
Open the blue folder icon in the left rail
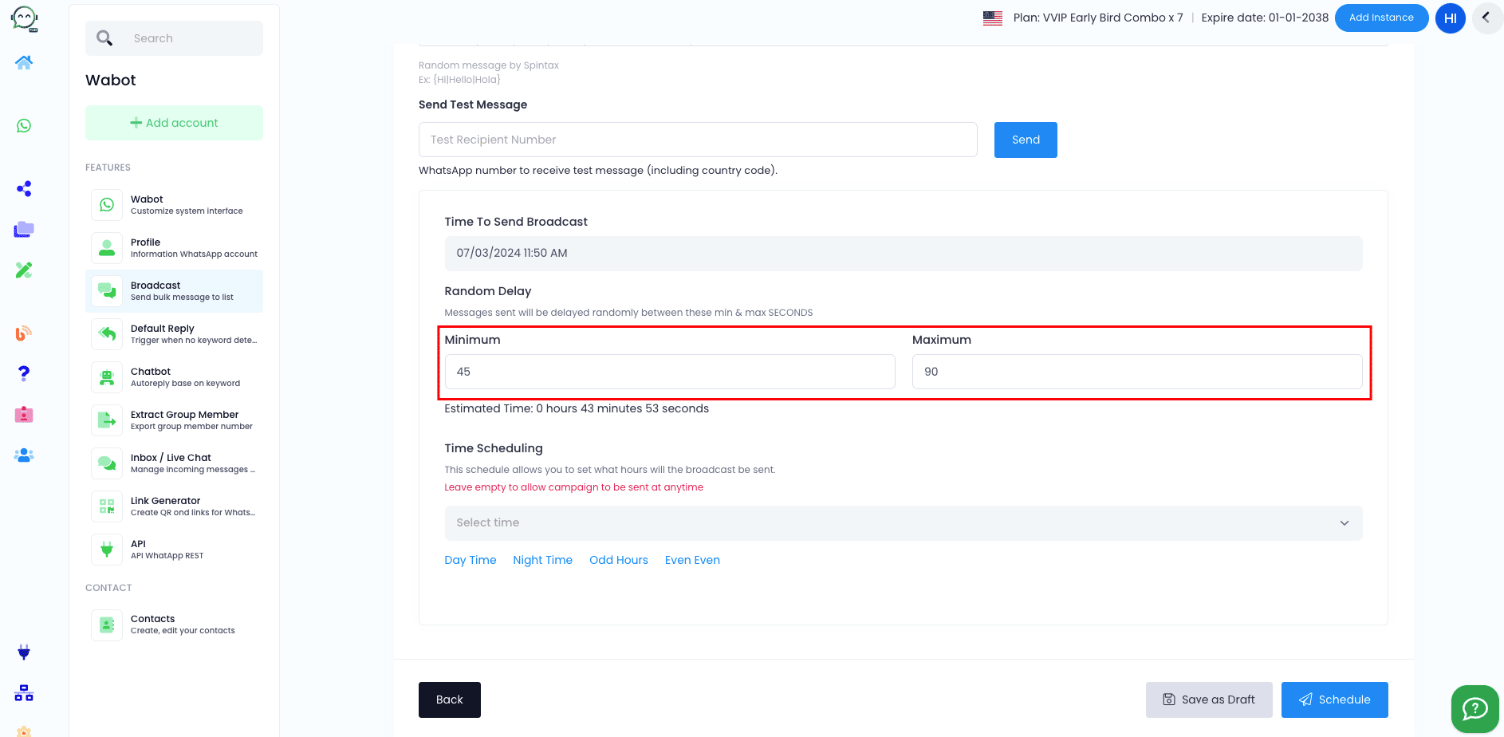24,230
